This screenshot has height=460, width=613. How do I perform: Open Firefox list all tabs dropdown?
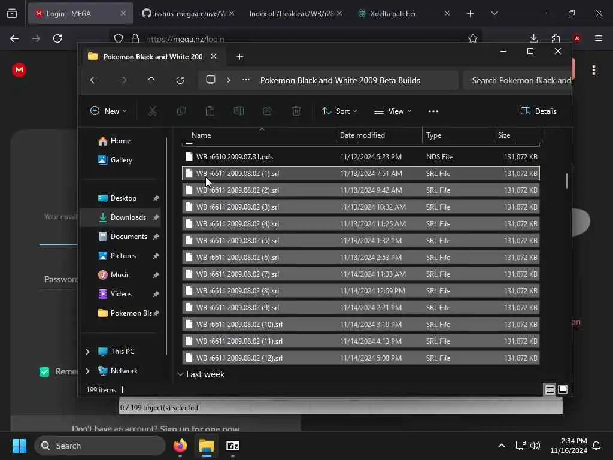click(494, 14)
